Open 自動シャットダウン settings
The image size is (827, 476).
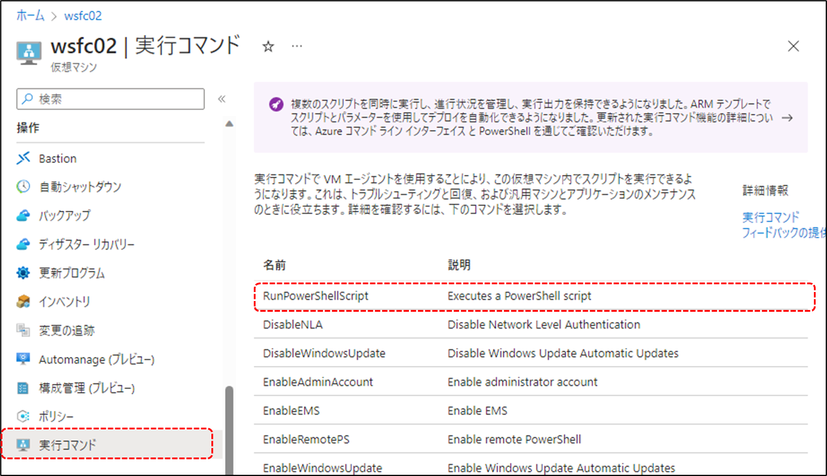[x=80, y=187]
